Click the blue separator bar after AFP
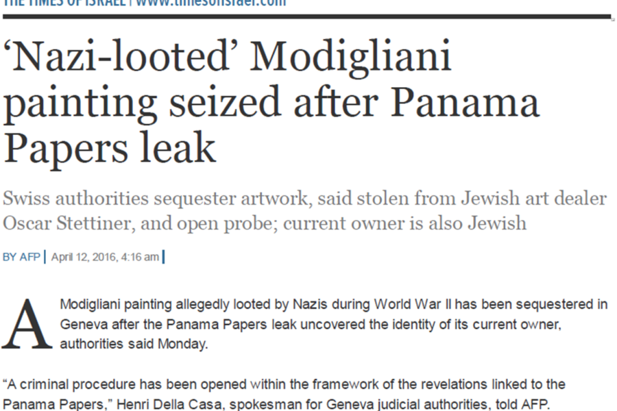The height and width of the screenshot is (411, 617). tap(45, 257)
